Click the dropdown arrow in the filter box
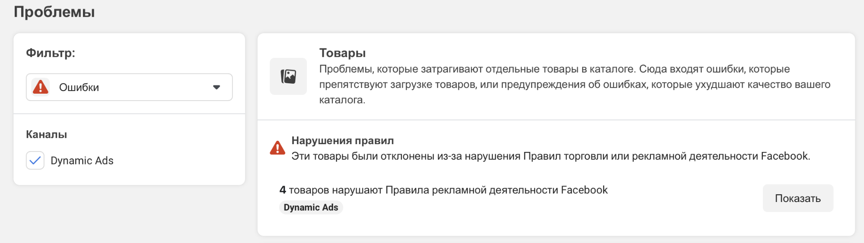 point(217,87)
